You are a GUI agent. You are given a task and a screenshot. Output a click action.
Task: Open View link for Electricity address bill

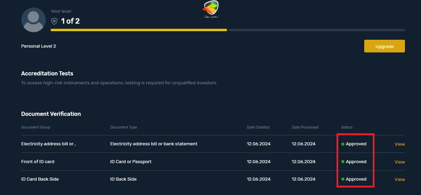399,144
